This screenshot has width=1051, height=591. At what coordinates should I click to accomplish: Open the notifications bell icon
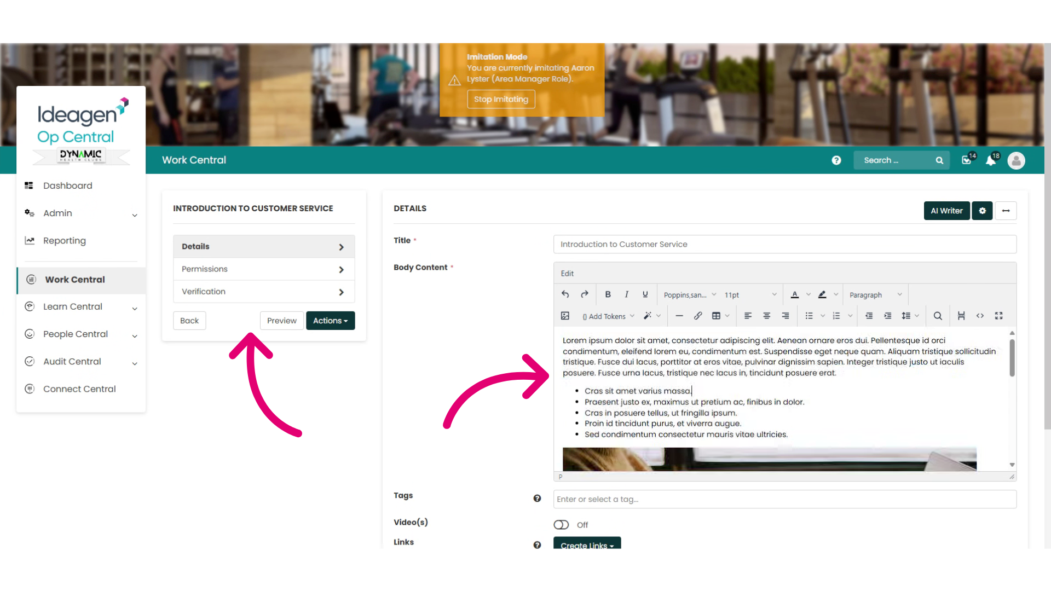tap(991, 160)
